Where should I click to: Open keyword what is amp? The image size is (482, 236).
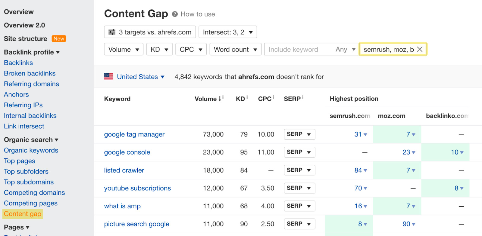tap(122, 206)
